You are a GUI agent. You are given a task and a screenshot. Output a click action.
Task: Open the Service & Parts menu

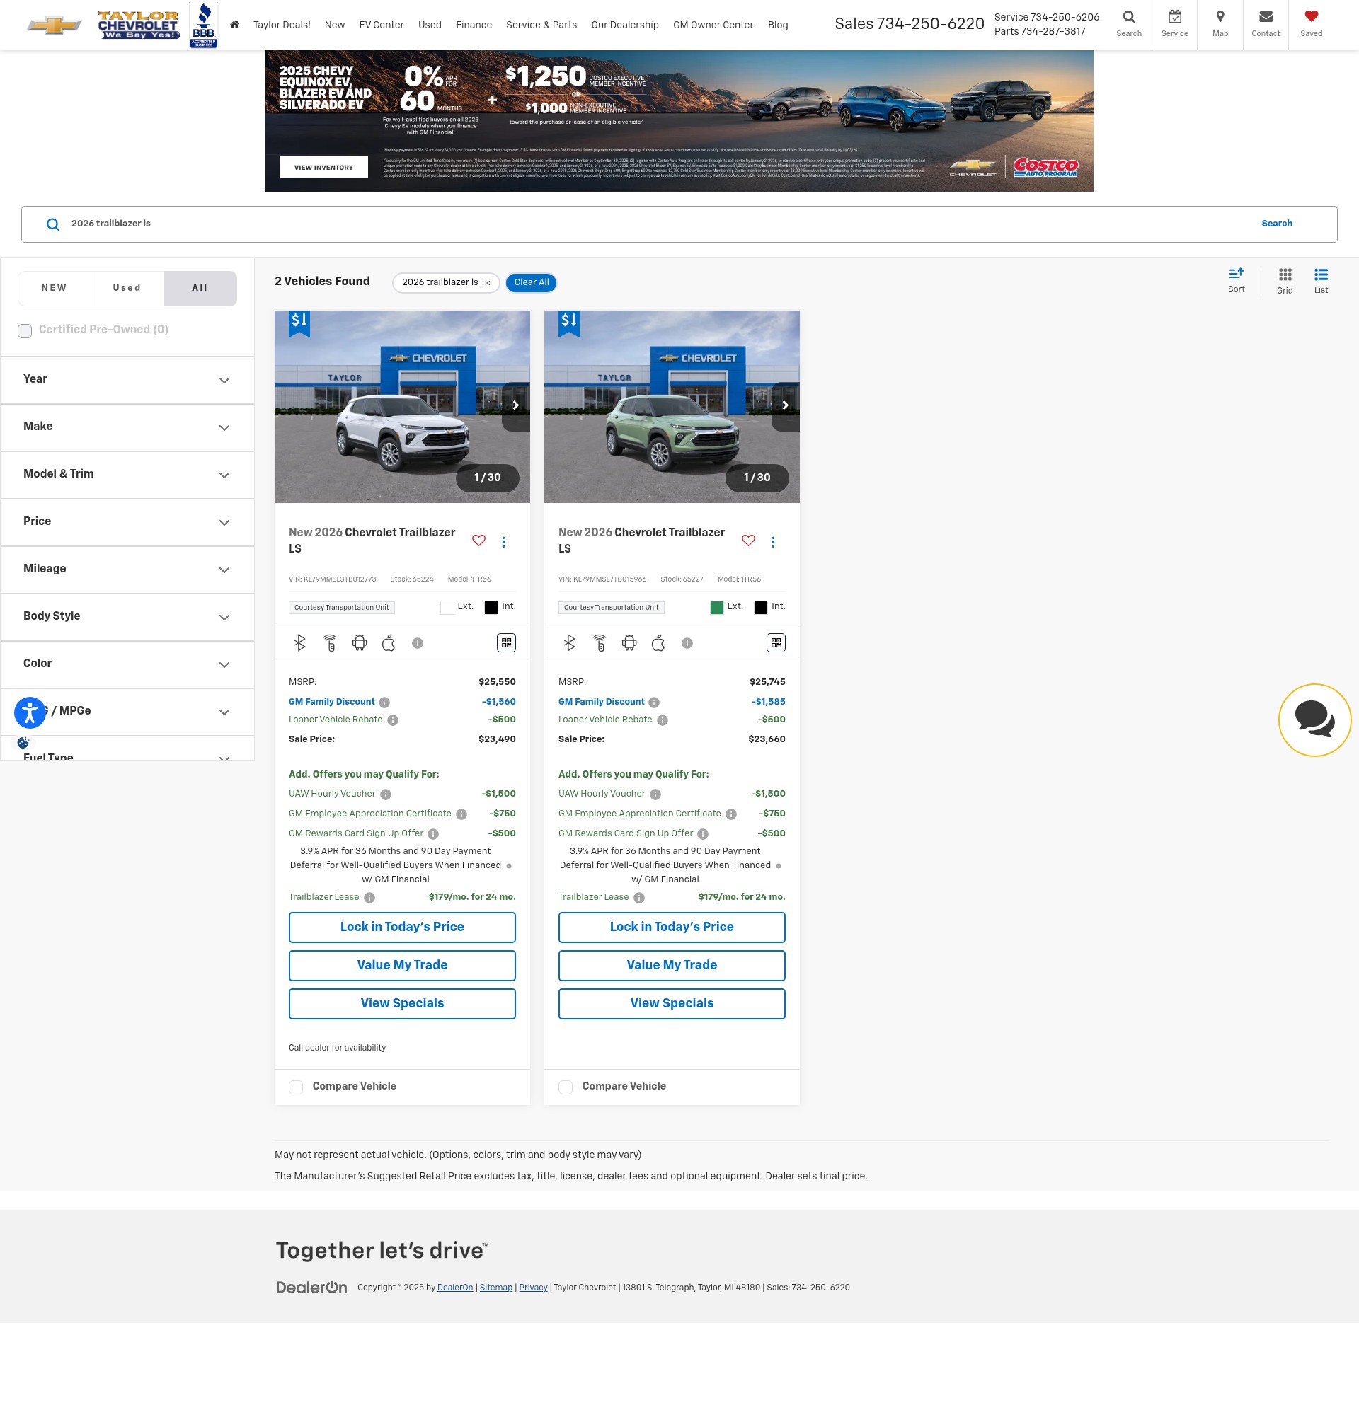541,25
